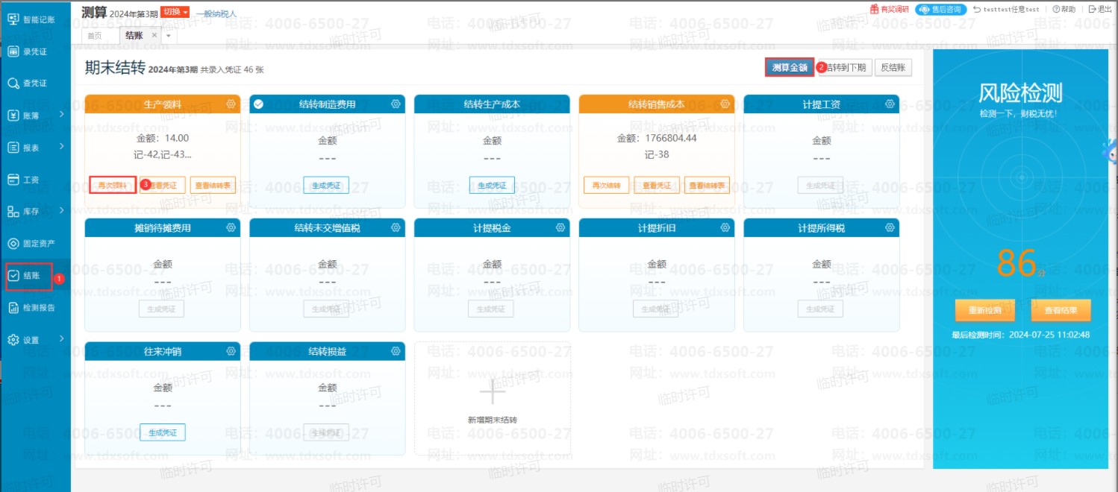Screen dimensions: 1118x492
Task: Switch to the 首页 tab
Action: tap(95, 35)
